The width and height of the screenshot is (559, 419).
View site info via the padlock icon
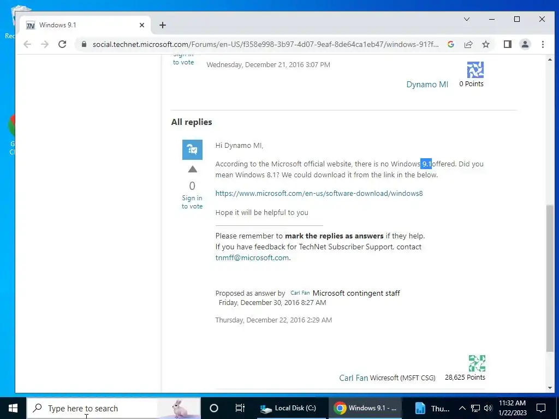click(x=84, y=44)
